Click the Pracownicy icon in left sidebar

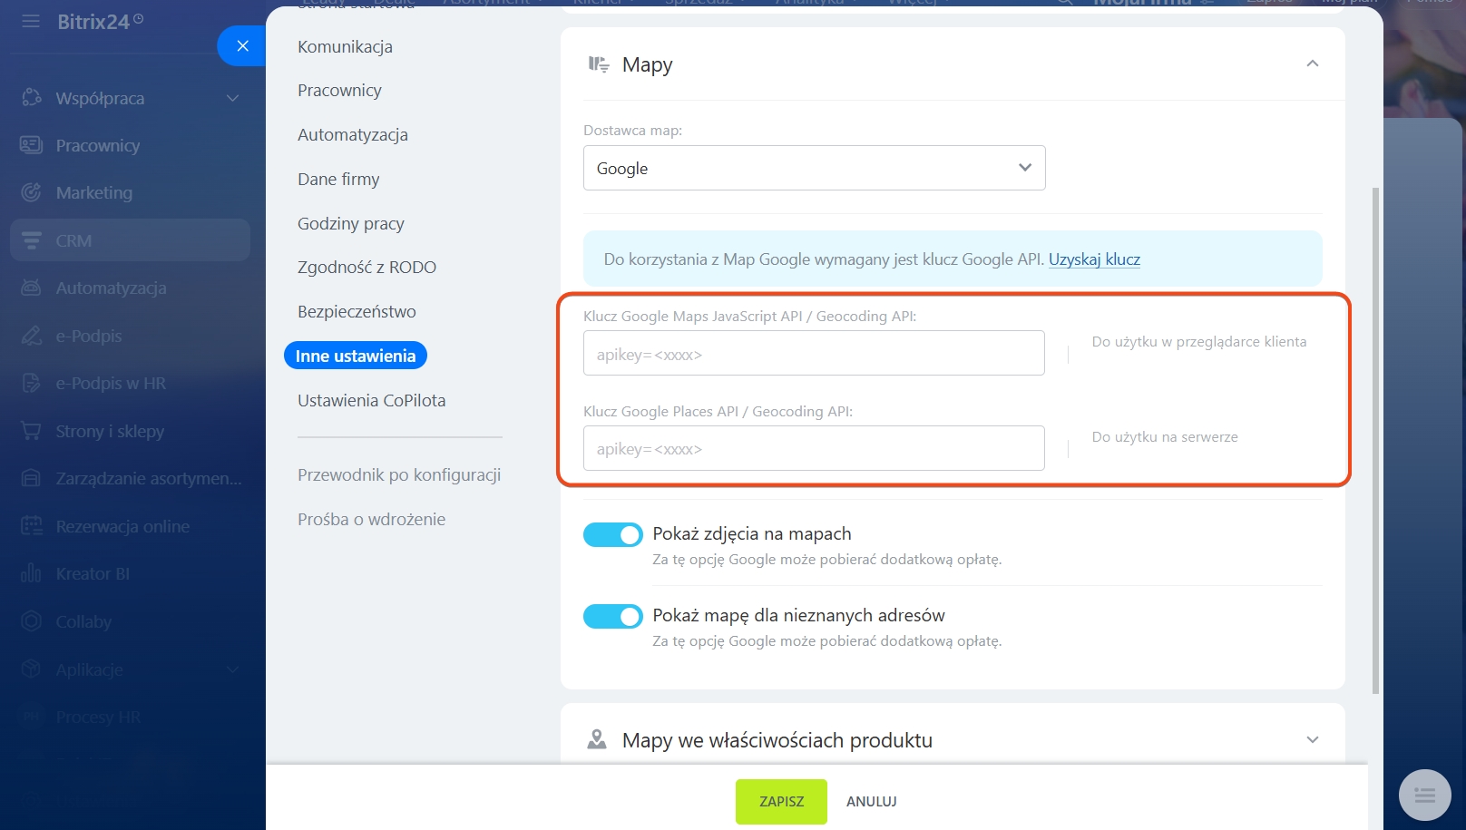tap(32, 145)
